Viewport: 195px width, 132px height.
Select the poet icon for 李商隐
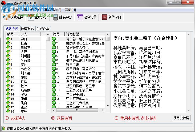[x=8, y=60]
